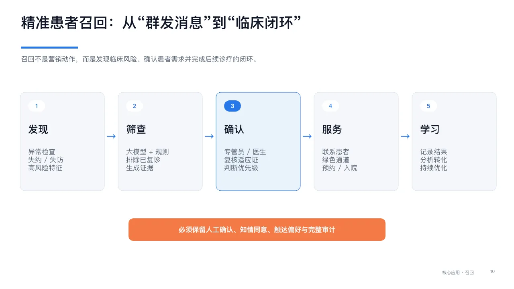Click the orange 必须保留人工确认 banner
Image resolution: width=514 pixels, height=289 pixels.
click(257, 230)
